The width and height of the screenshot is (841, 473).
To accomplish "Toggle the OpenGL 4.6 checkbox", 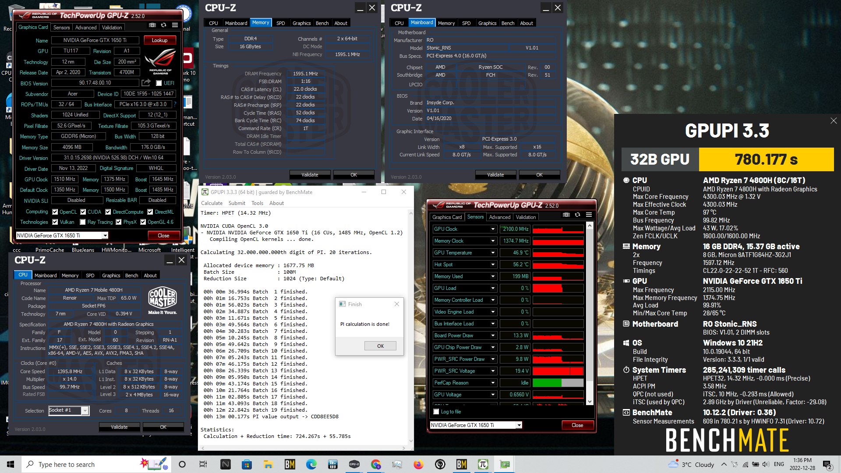I will (143, 222).
